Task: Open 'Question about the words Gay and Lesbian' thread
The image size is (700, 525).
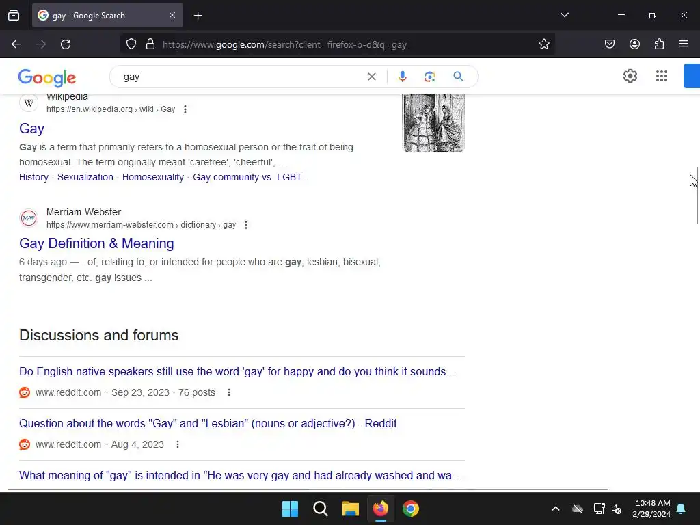Action: 208,423
